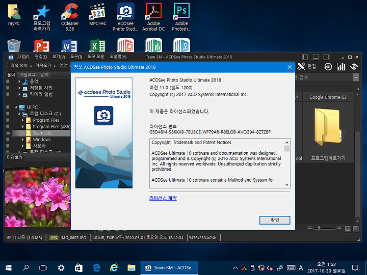Click scroll-down arrow in copyright notices box

(287, 184)
